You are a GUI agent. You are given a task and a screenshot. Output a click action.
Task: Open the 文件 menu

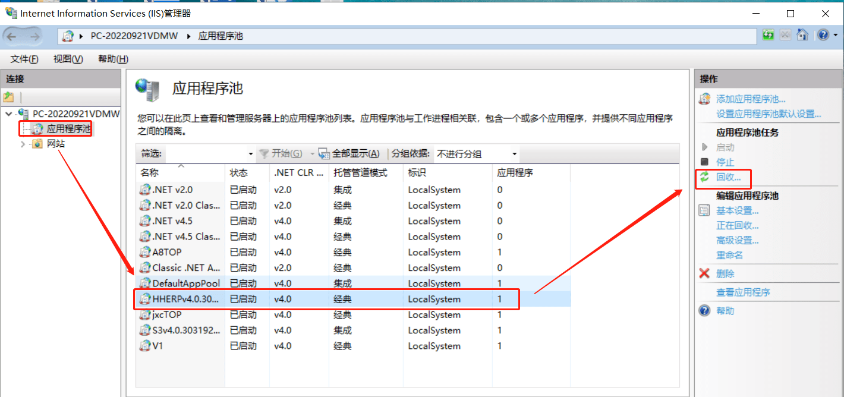click(24, 59)
